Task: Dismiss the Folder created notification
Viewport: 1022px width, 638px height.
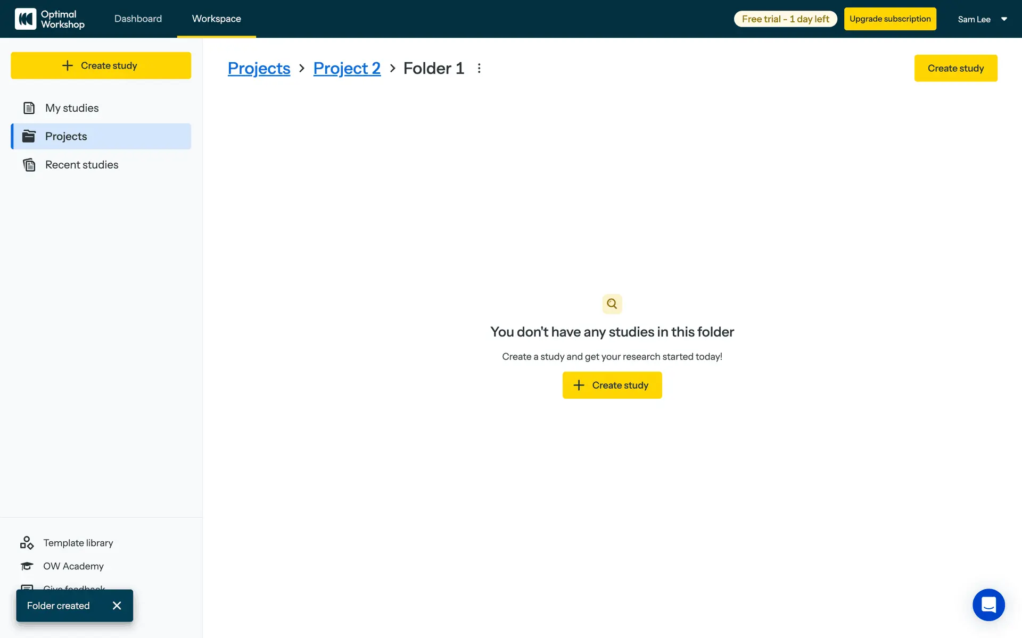Action: pos(117,606)
